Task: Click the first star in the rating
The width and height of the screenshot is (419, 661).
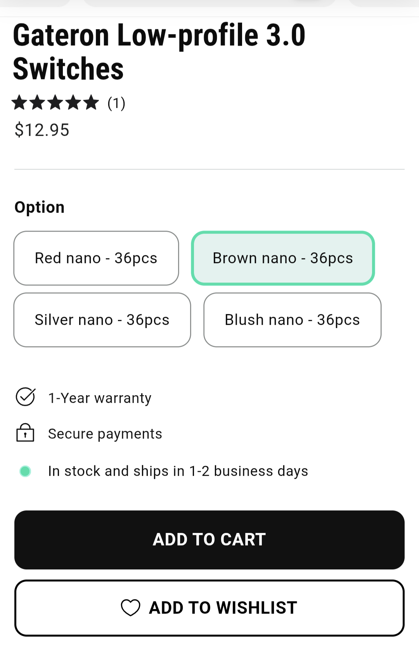Action: tap(19, 103)
